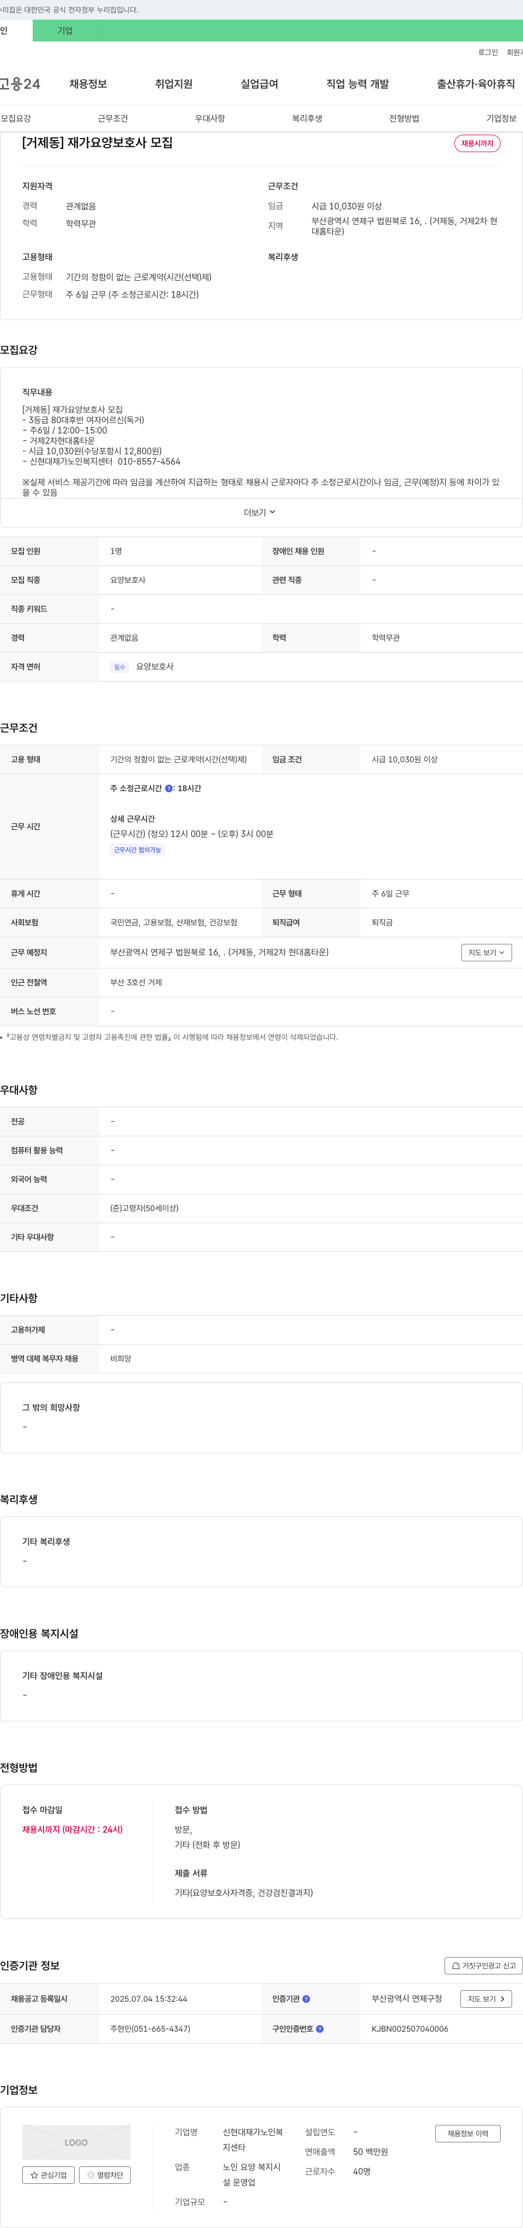The height and width of the screenshot is (2228, 523).
Task: Jump to 복리후생 section tab
Action: (307, 118)
